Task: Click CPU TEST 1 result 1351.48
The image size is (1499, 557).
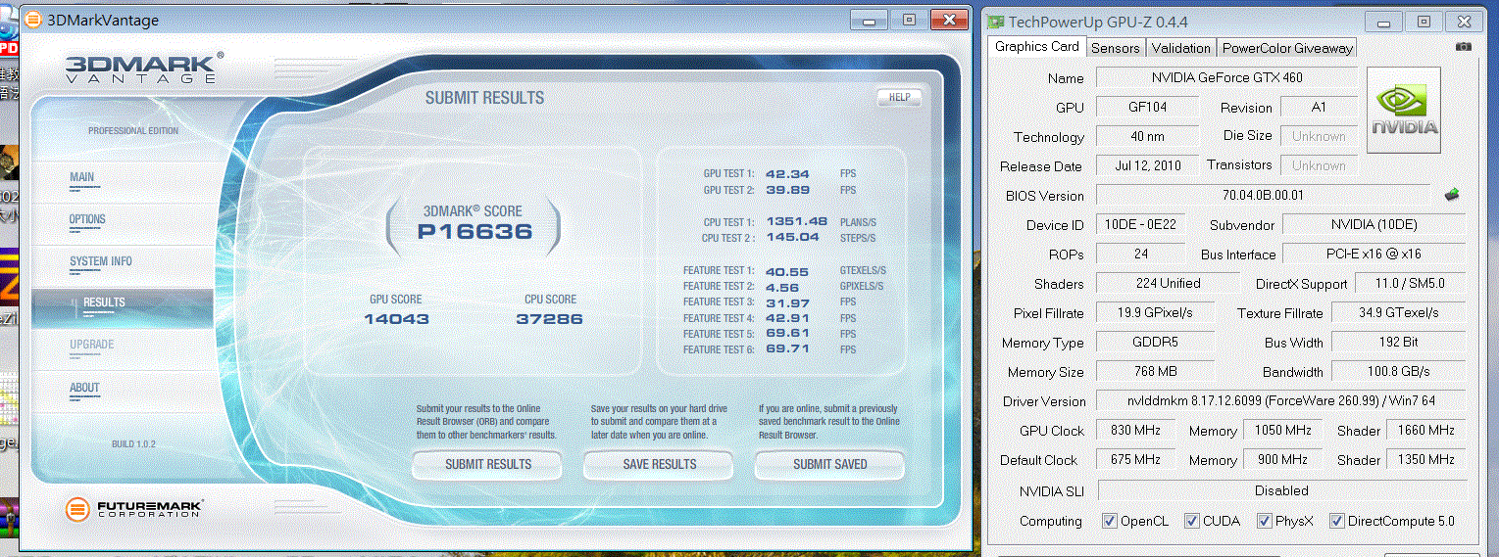Action: click(x=797, y=221)
